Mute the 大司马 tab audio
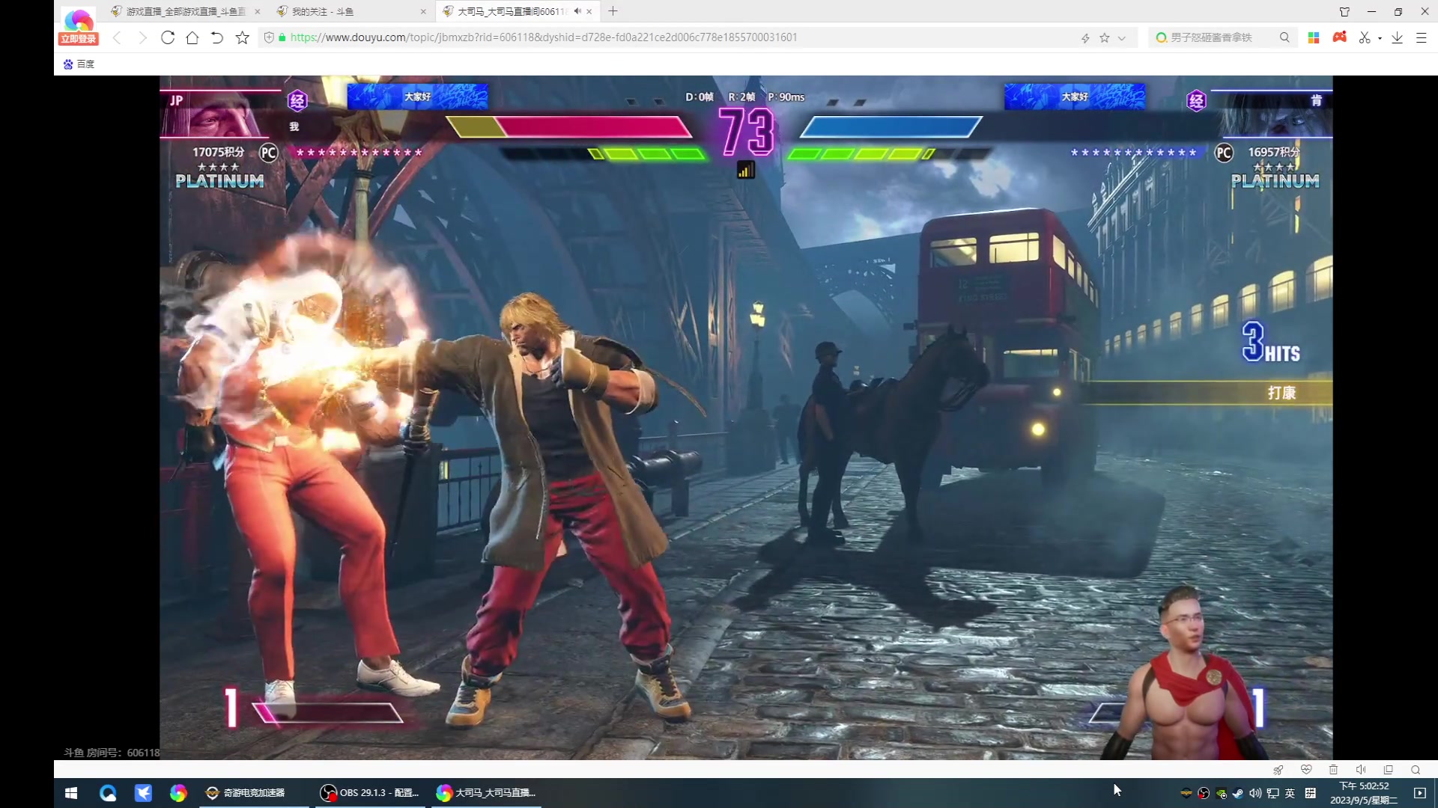The height and width of the screenshot is (808, 1438). click(577, 11)
